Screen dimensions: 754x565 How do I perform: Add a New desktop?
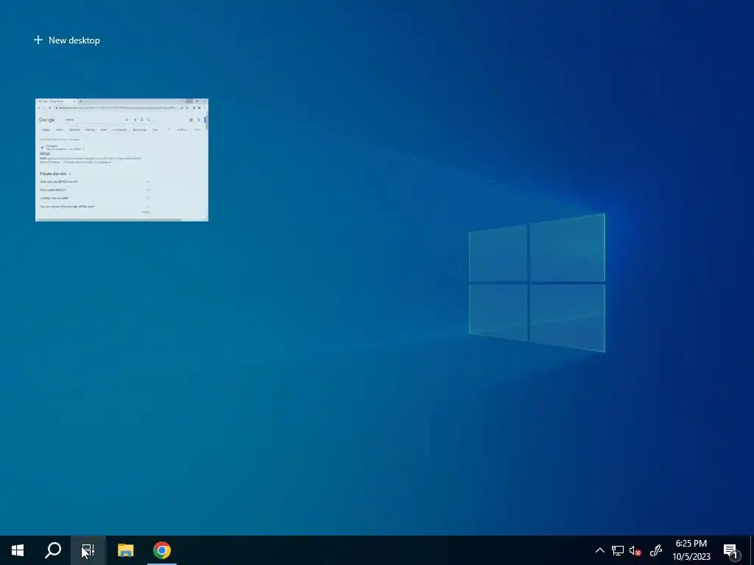tap(67, 40)
